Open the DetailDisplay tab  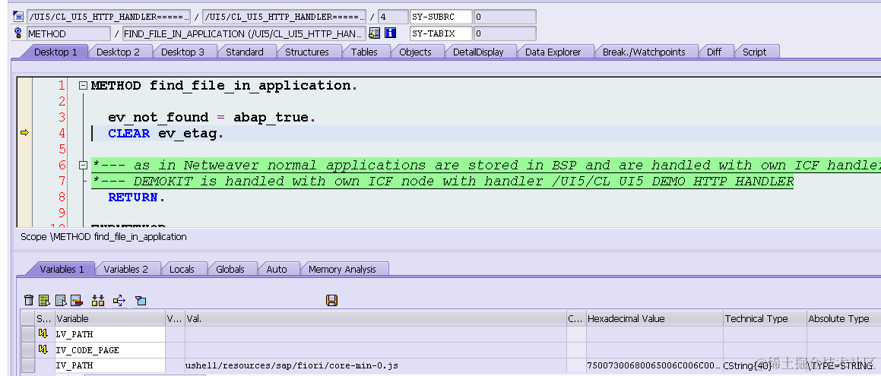(478, 52)
